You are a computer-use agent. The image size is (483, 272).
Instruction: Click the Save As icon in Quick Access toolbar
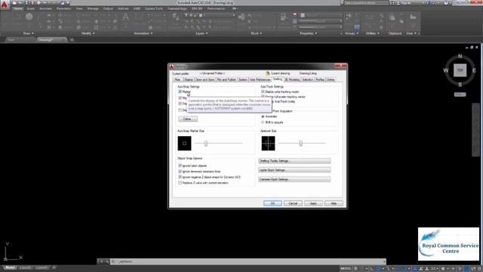click(x=32, y=3)
